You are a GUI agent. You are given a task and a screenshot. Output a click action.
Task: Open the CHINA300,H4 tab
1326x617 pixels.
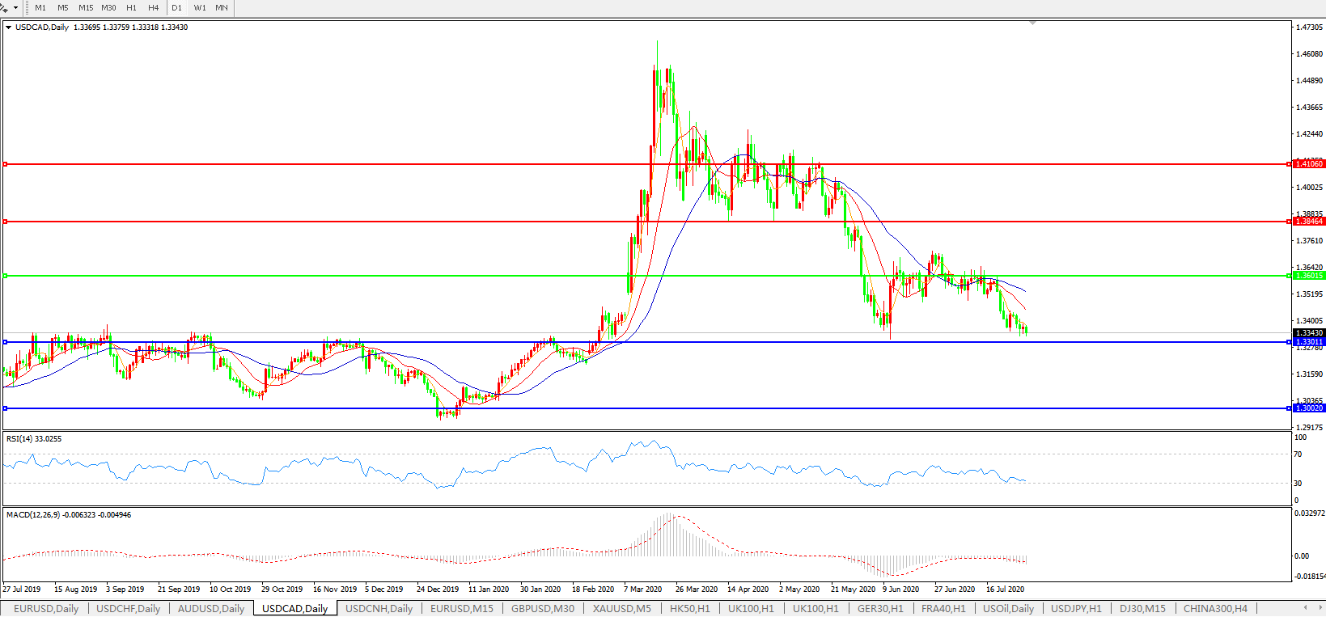pos(1215,608)
